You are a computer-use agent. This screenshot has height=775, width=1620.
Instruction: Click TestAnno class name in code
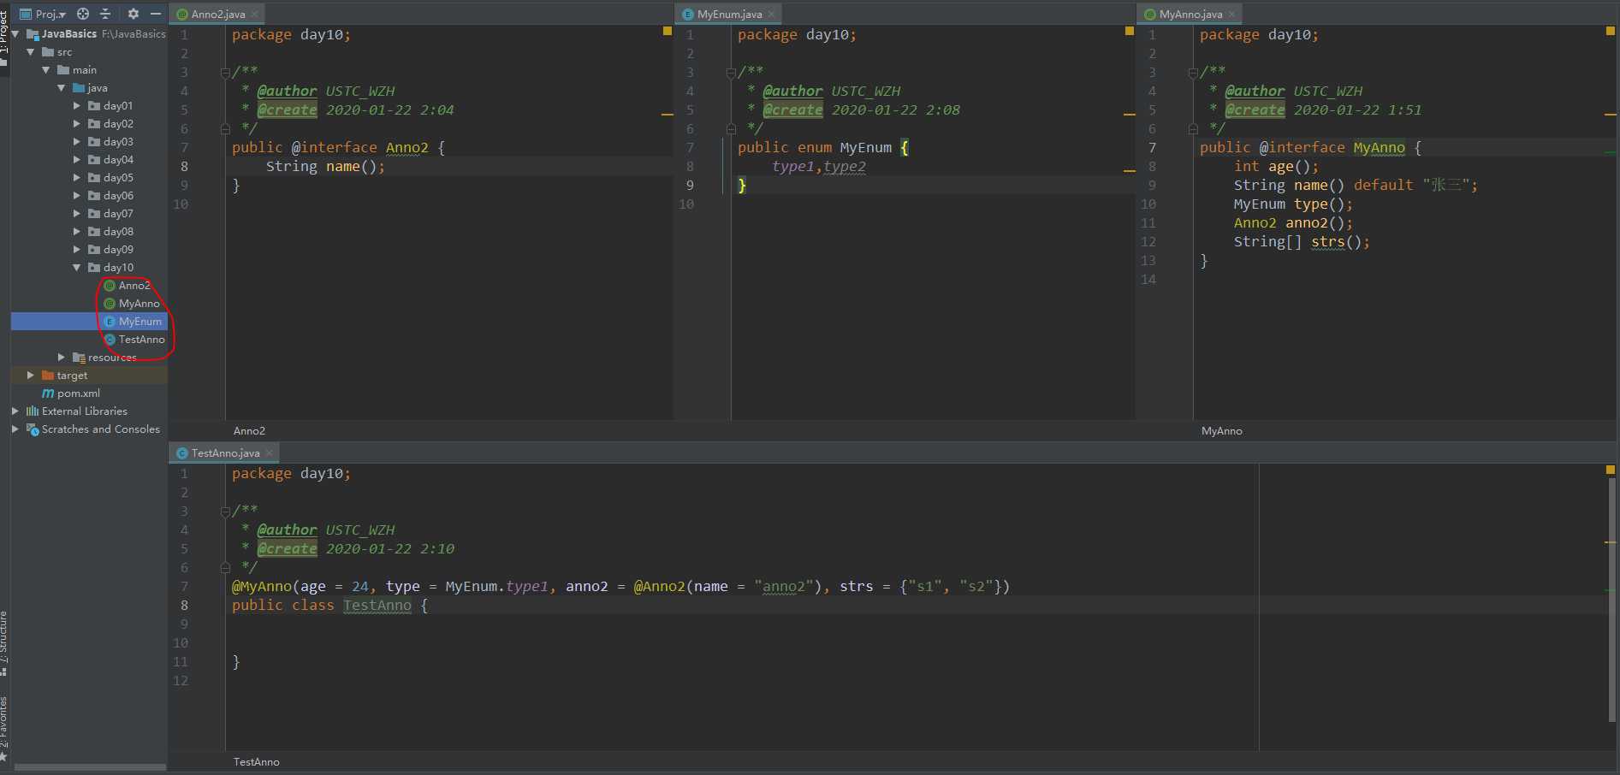point(377,605)
